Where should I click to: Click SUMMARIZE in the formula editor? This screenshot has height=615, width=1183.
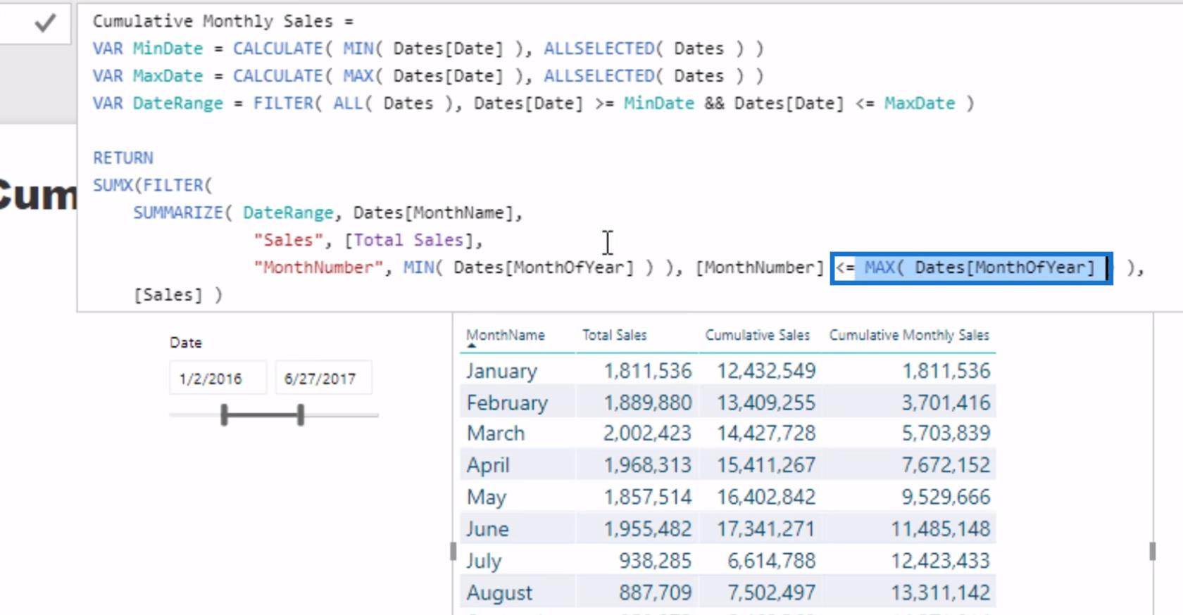point(178,213)
